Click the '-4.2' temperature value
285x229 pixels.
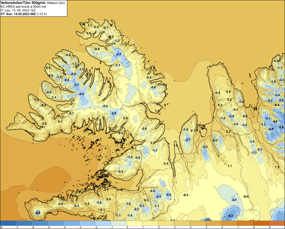point(230,216)
